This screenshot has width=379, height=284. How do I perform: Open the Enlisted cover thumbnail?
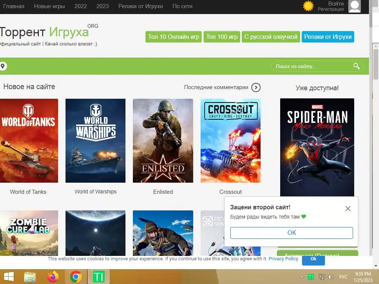click(x=163, y=141)
